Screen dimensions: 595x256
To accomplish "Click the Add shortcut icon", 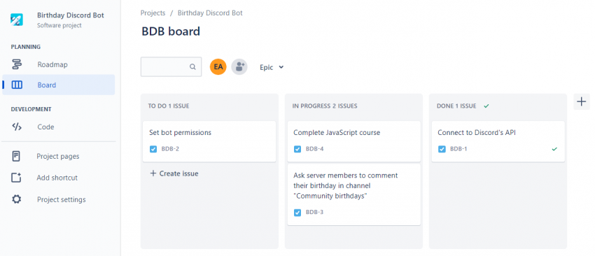I will coord(16,178).
